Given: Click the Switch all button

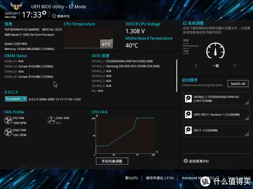Looking at the screenshot, I should click(x=238, y=84).
